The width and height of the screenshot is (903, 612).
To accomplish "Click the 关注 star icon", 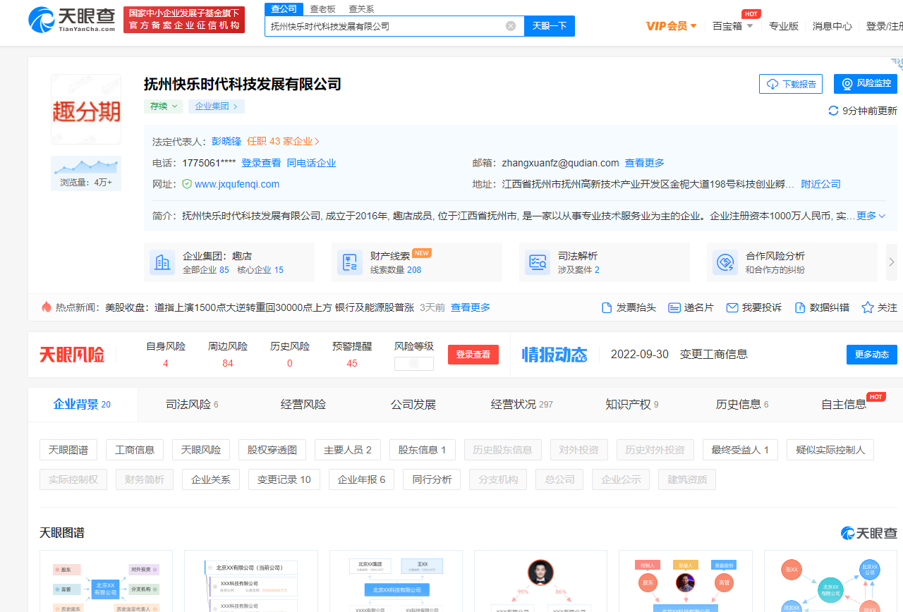I will pyautogui.click(x=868, y=307).
